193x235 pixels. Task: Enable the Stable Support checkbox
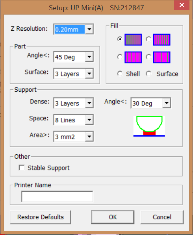point(22,168)
